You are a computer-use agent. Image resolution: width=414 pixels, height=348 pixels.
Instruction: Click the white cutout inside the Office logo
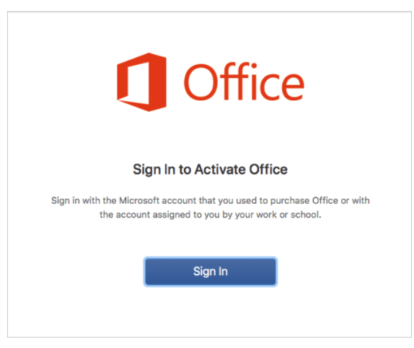(138, 84)
